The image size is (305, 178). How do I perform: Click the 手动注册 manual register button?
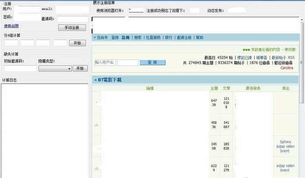[x=72, y=28]
